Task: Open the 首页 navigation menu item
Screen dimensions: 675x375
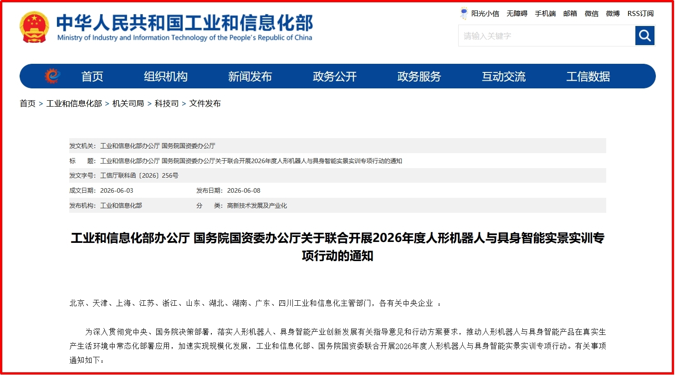Action: [x=92, y=77]
